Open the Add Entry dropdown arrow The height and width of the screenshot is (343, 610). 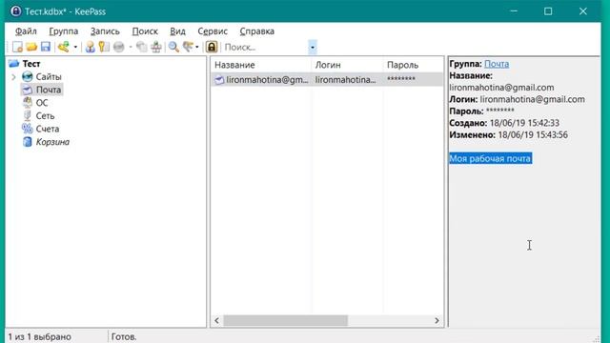pyautogui.click(x=75, y=48)
